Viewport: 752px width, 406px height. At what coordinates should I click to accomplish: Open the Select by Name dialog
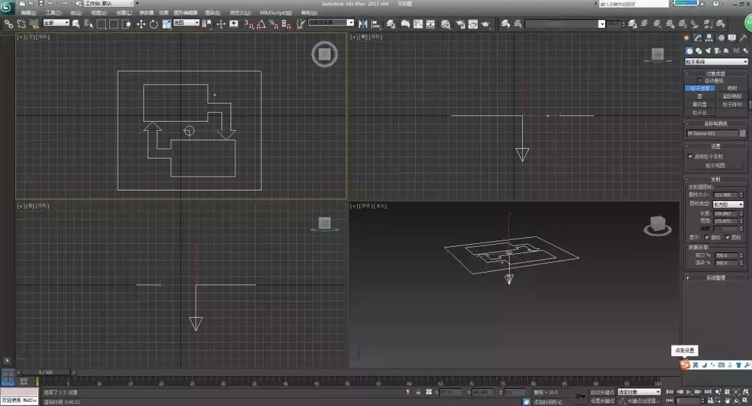[x=88, y=24]
